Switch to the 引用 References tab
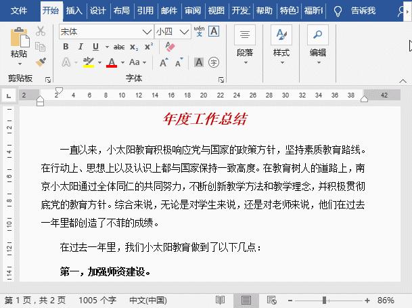 click(145, 11)
